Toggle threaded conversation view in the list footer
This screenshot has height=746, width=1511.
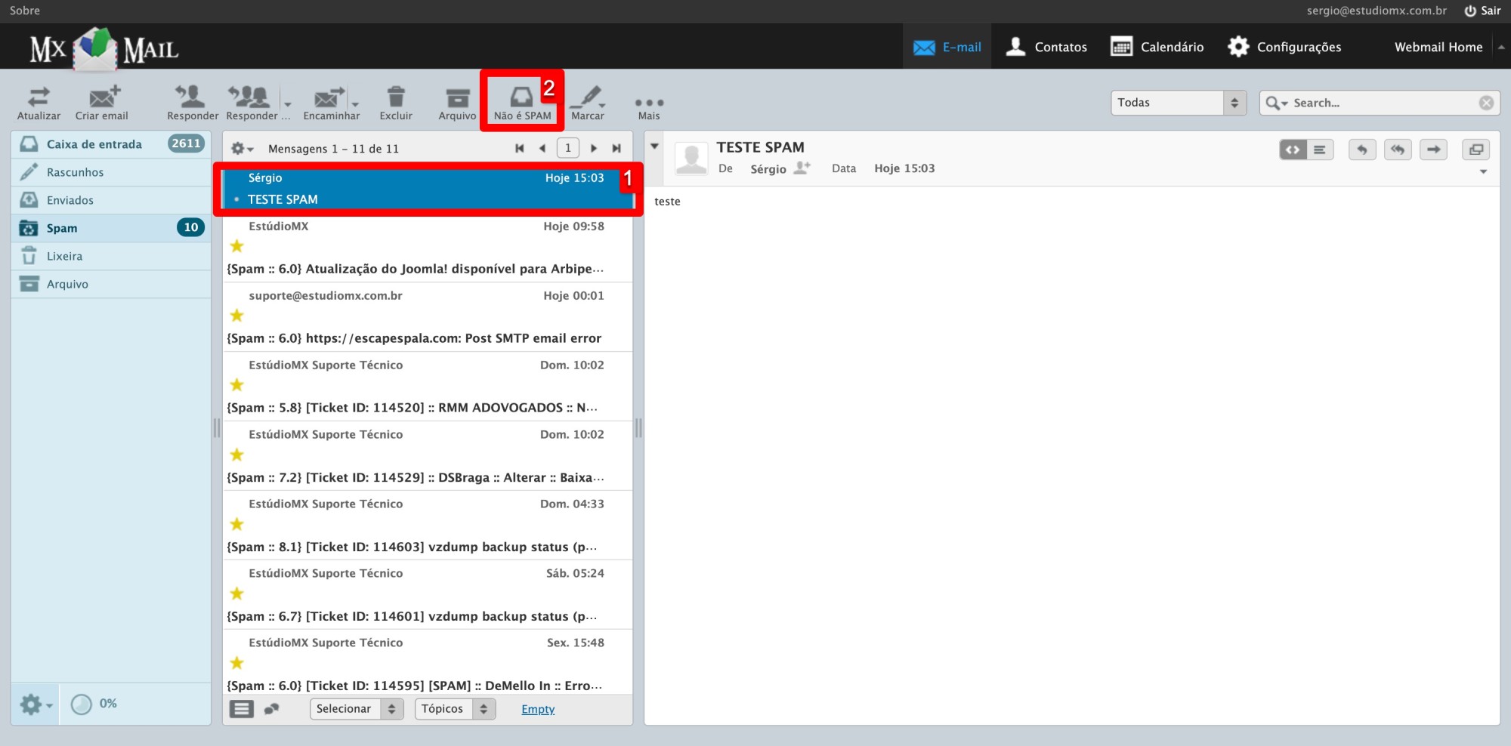pyautogui.click(x=272, y=708)
